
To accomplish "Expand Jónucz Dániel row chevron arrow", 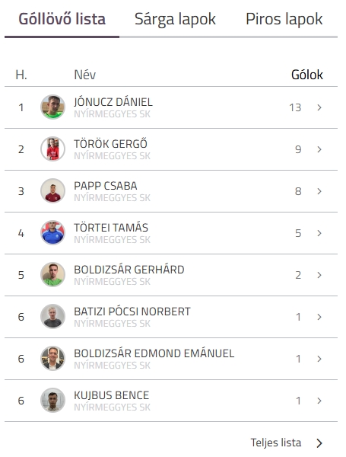I will (x=319, y=107).
